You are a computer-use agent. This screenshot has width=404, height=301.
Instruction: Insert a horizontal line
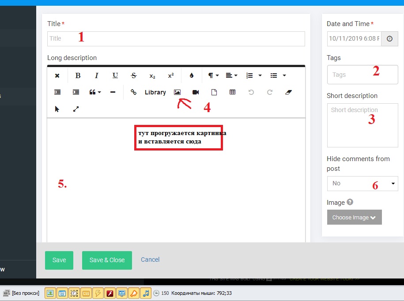pyautogui.click(x=113, y=92)
